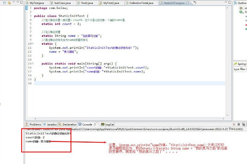Click Collapse All in the left panel
This screenshot has height=164, width=247.
point(5,3)
